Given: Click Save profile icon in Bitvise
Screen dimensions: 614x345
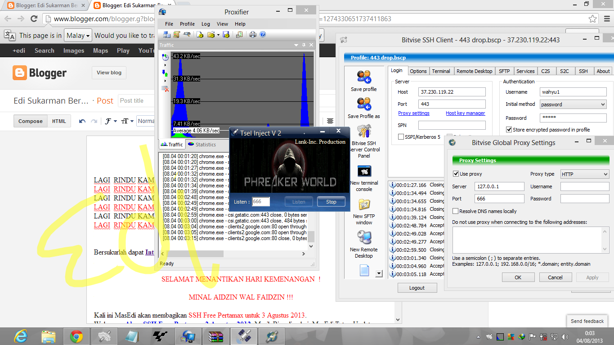Looking at the screenshot, I should coord(363,77).
